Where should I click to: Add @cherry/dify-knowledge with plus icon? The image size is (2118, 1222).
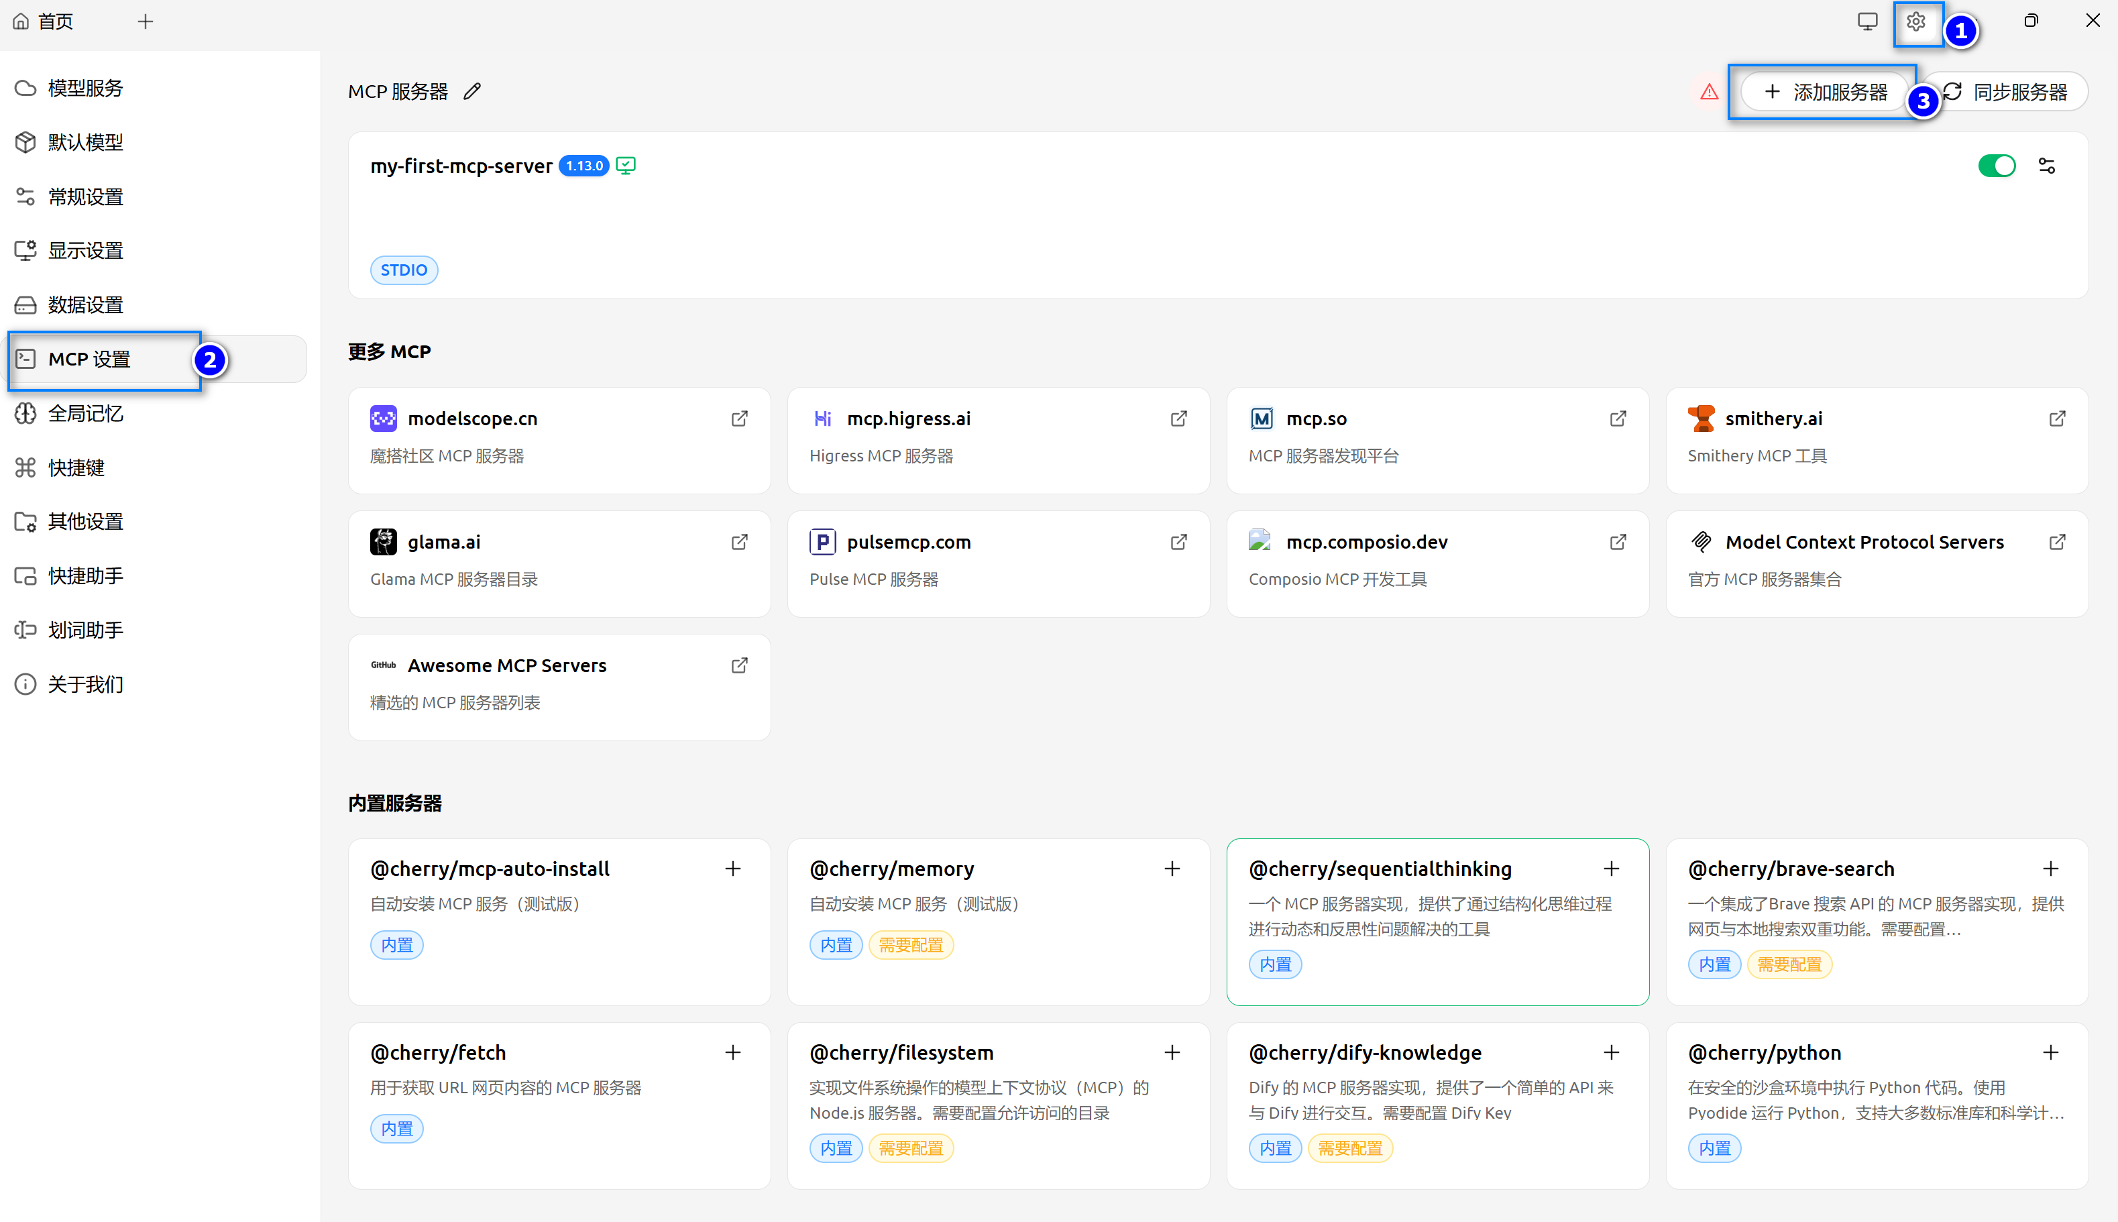pos(1611,1052)
